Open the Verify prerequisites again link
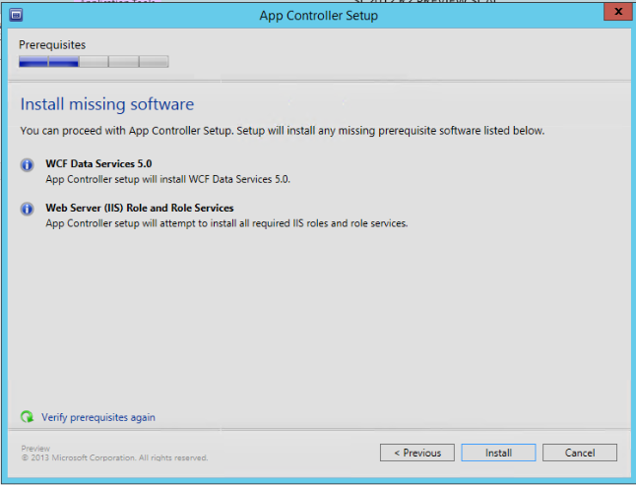The image size is (636, 485). [x=97, y=417]
